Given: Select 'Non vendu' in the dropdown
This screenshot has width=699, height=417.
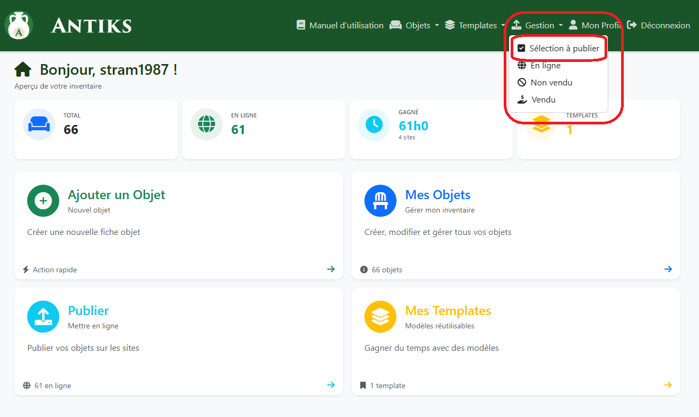Looking at the screenshot, I should [551, 83].
